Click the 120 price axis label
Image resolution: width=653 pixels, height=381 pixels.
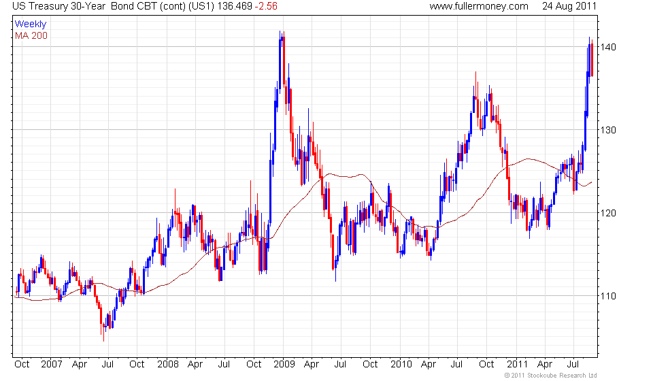tap(608, 213)
